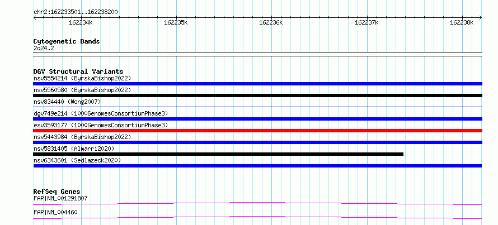Click the dgv749e214 variant label
The image size is (498, 225).
[100, 113]
